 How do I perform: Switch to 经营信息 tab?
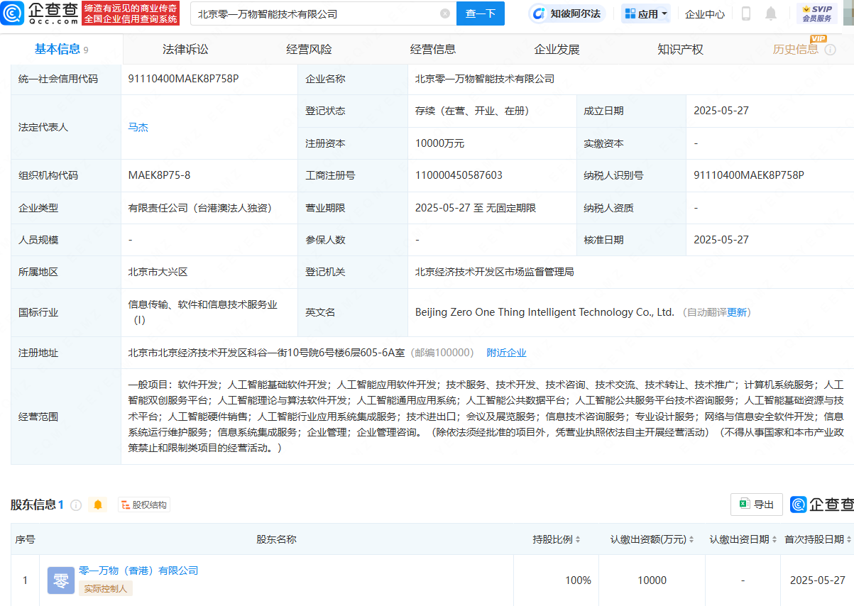tap(433, 49)
